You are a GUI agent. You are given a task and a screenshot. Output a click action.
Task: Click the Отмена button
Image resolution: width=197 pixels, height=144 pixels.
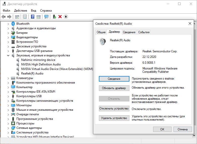183,129
